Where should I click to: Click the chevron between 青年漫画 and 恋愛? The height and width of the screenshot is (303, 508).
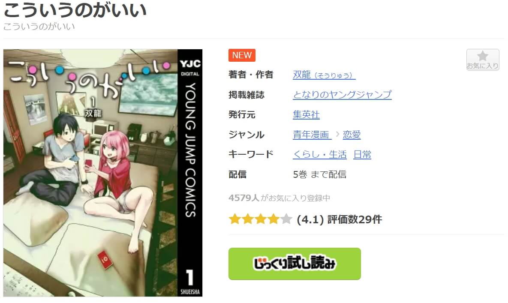tap(337, 134)
